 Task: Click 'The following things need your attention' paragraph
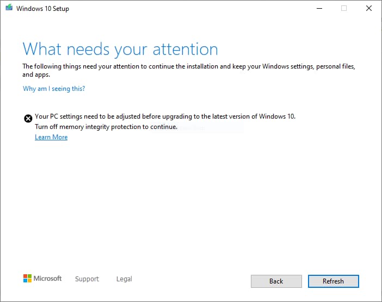[189, 70]
